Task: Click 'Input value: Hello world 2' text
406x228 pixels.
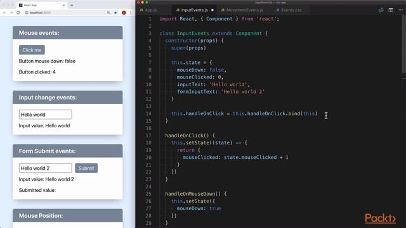Action: click(x=46, y=179)
